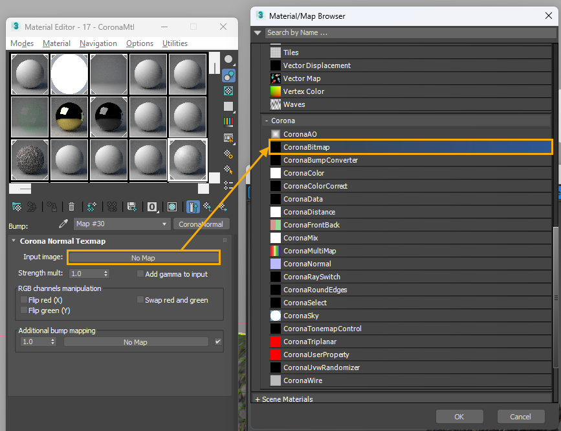Click Go Forward to Sibling icon
Image resolution: width=561 pixels, height=431 pixels.
point(223,207)
